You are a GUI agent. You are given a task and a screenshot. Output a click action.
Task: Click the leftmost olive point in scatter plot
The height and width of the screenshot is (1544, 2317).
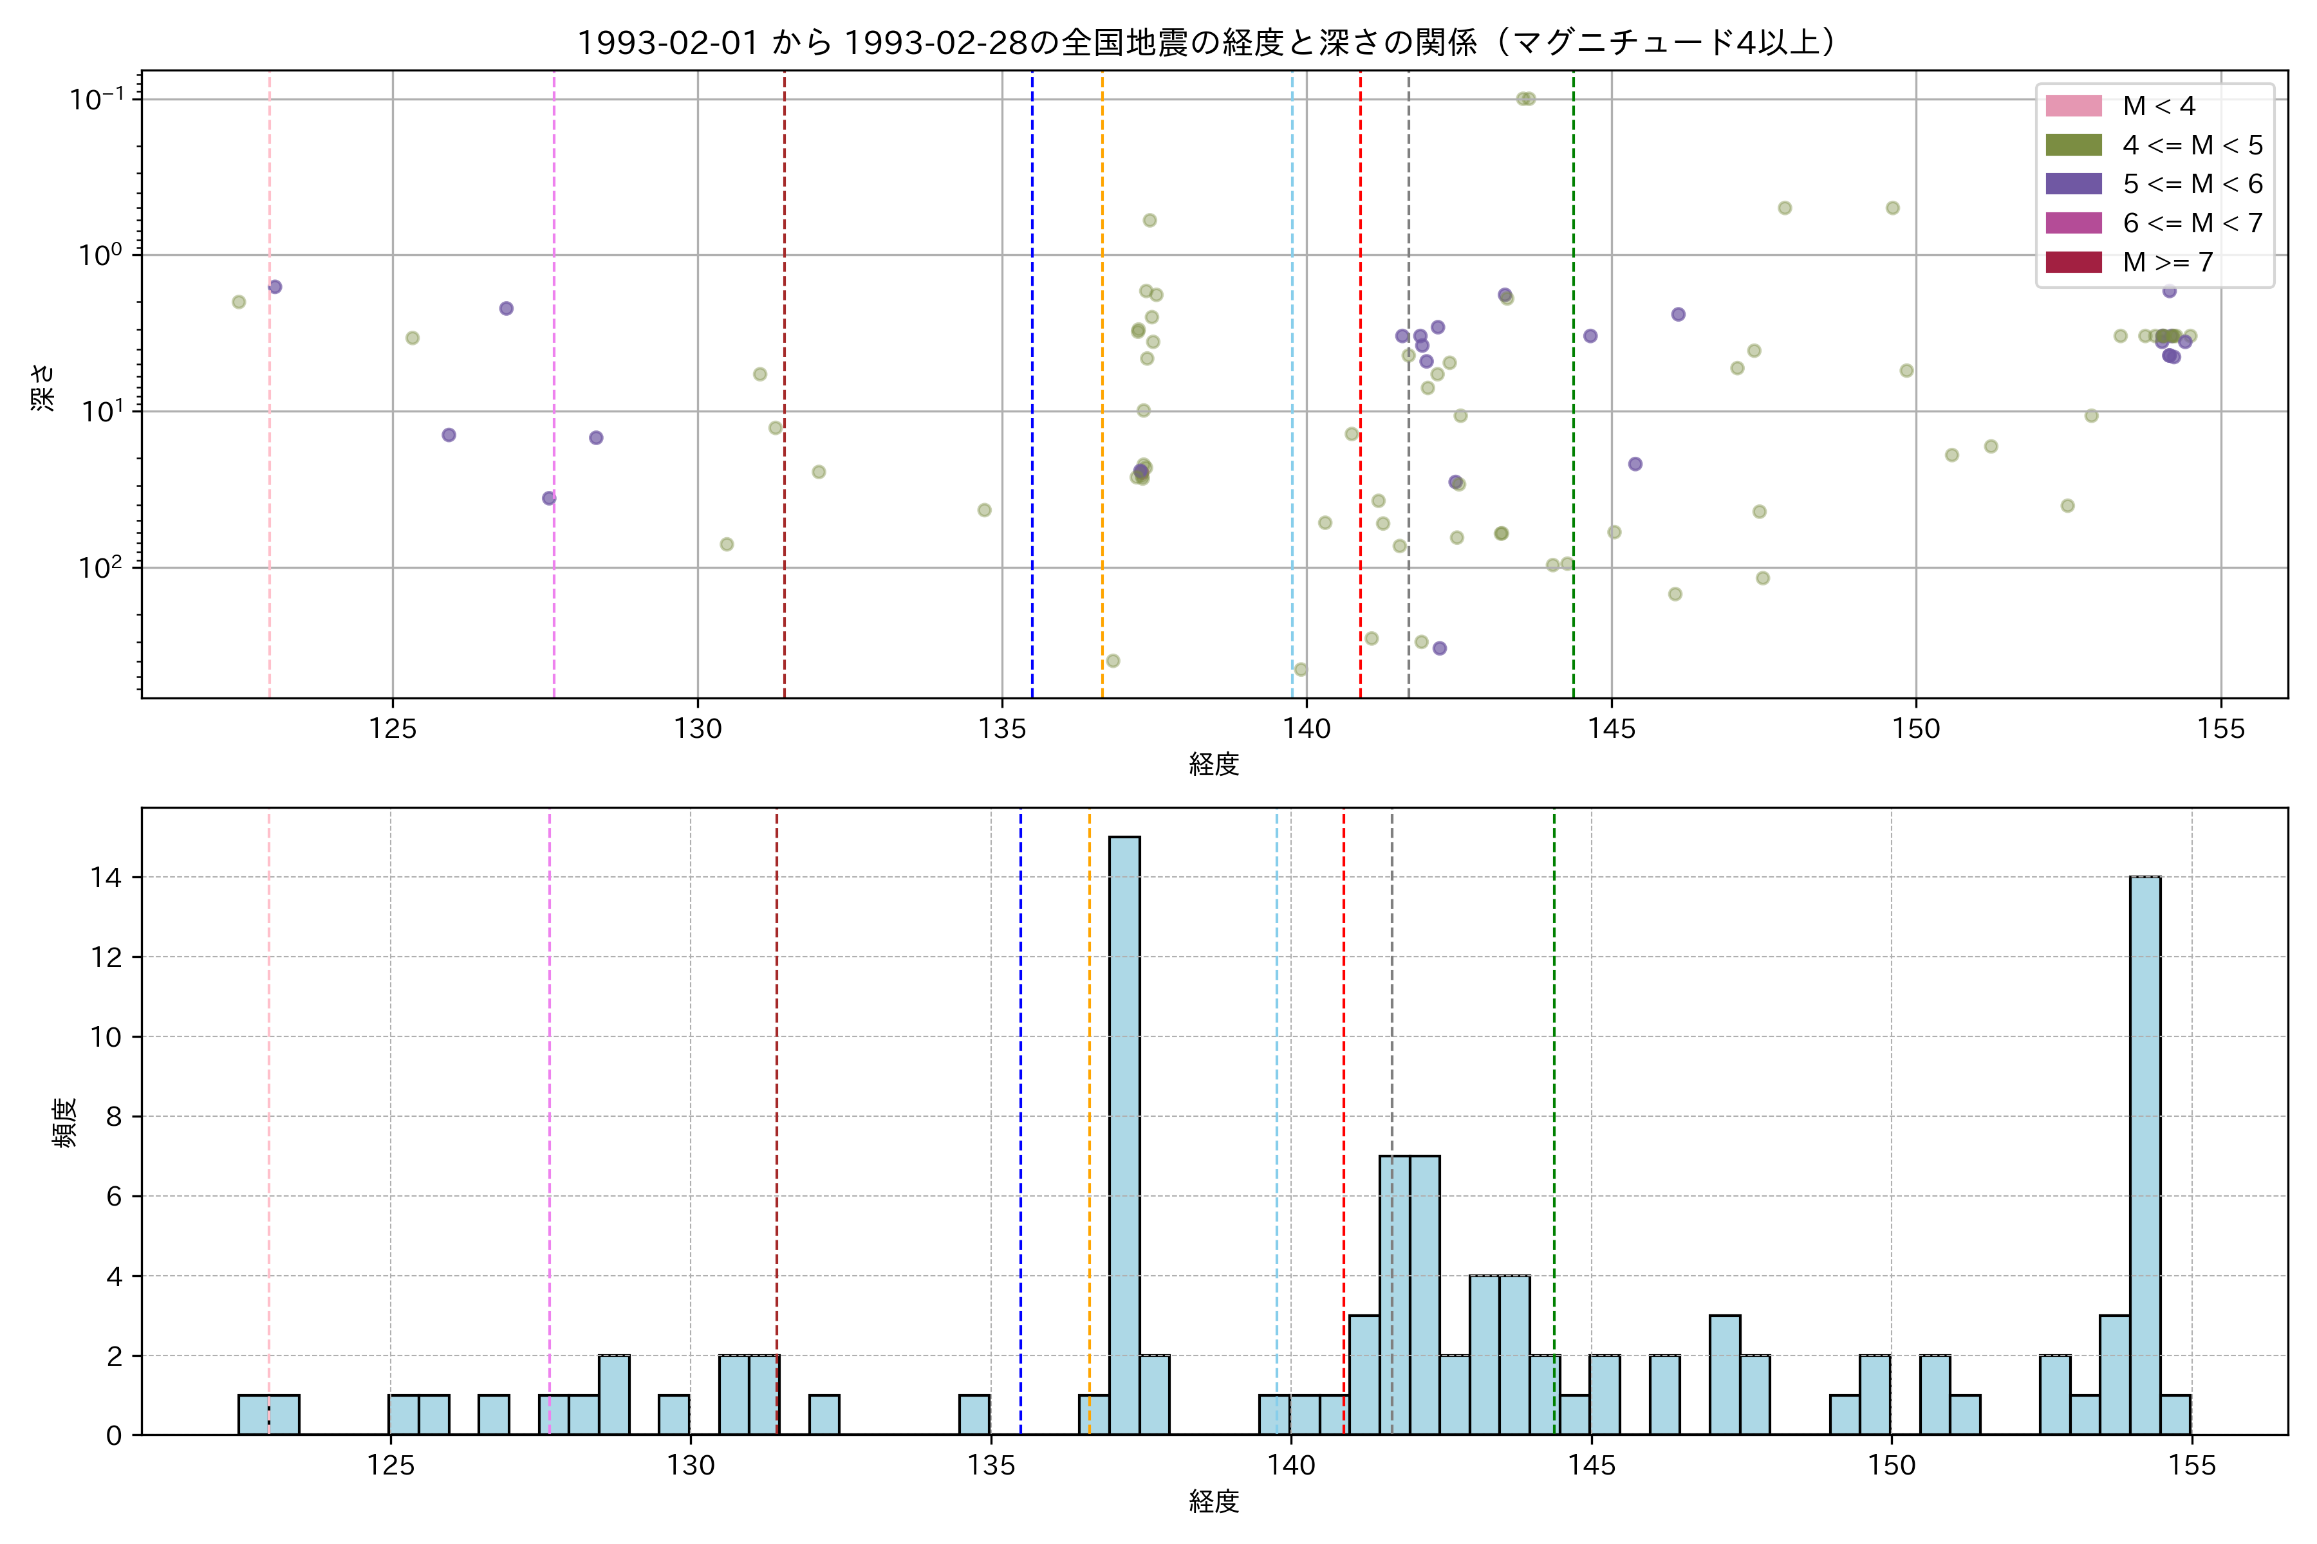(x=238, y=302)
